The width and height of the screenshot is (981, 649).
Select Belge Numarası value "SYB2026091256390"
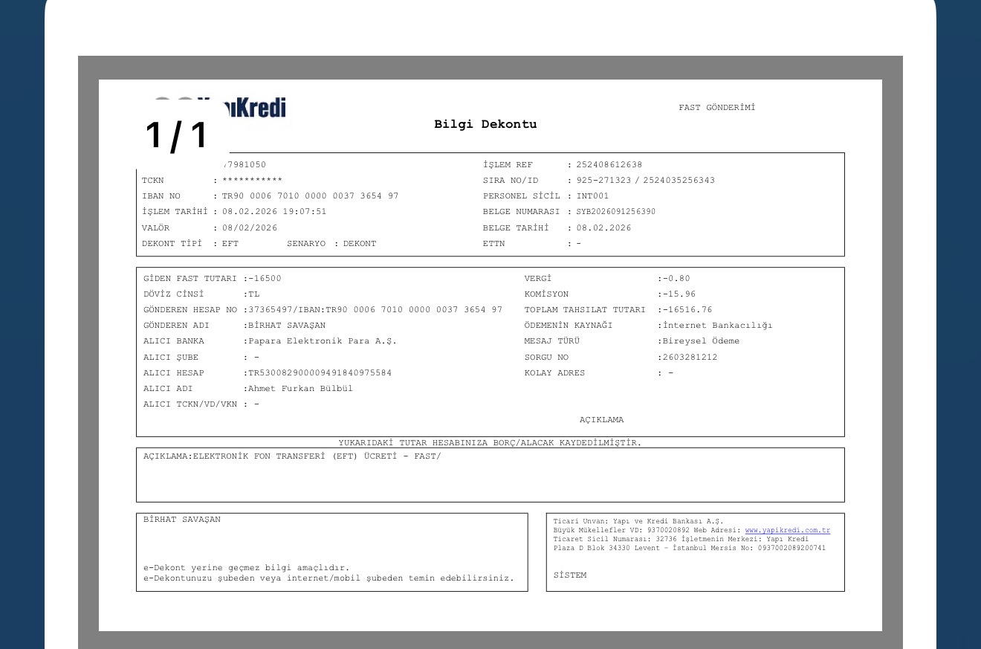pos(616,212)
